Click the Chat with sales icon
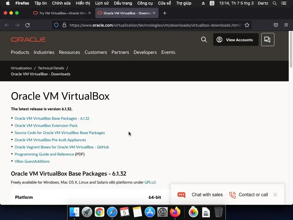Viewport: 293px width, 220px height. [181, 195]
